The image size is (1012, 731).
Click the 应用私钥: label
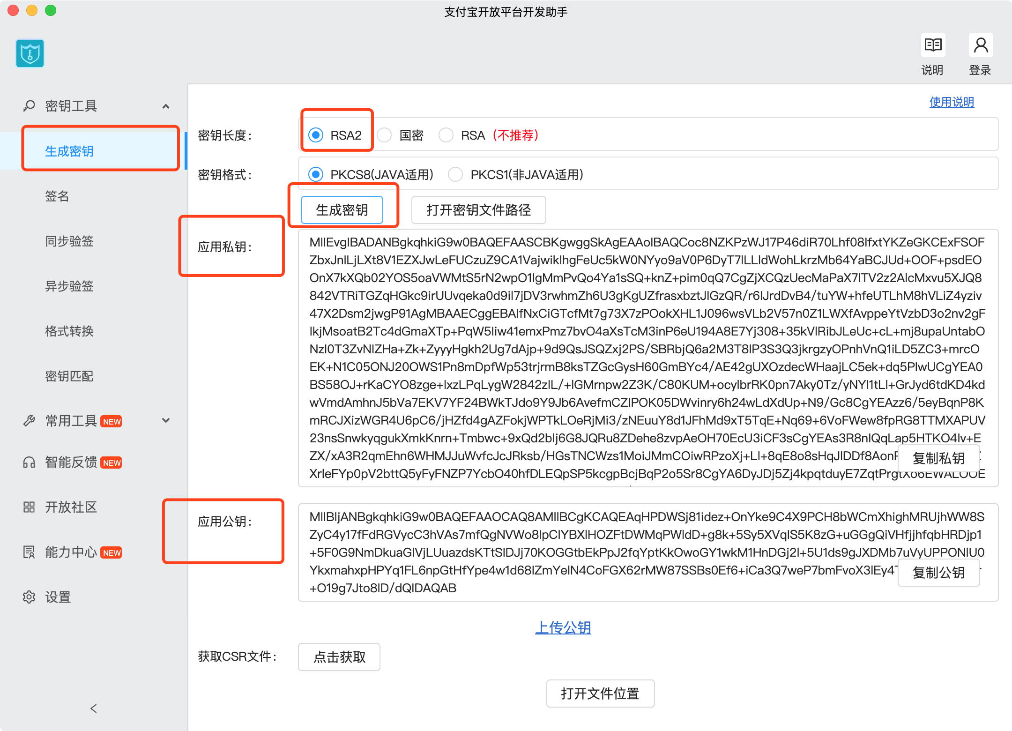pyautogui.click(x=225, y=247)
